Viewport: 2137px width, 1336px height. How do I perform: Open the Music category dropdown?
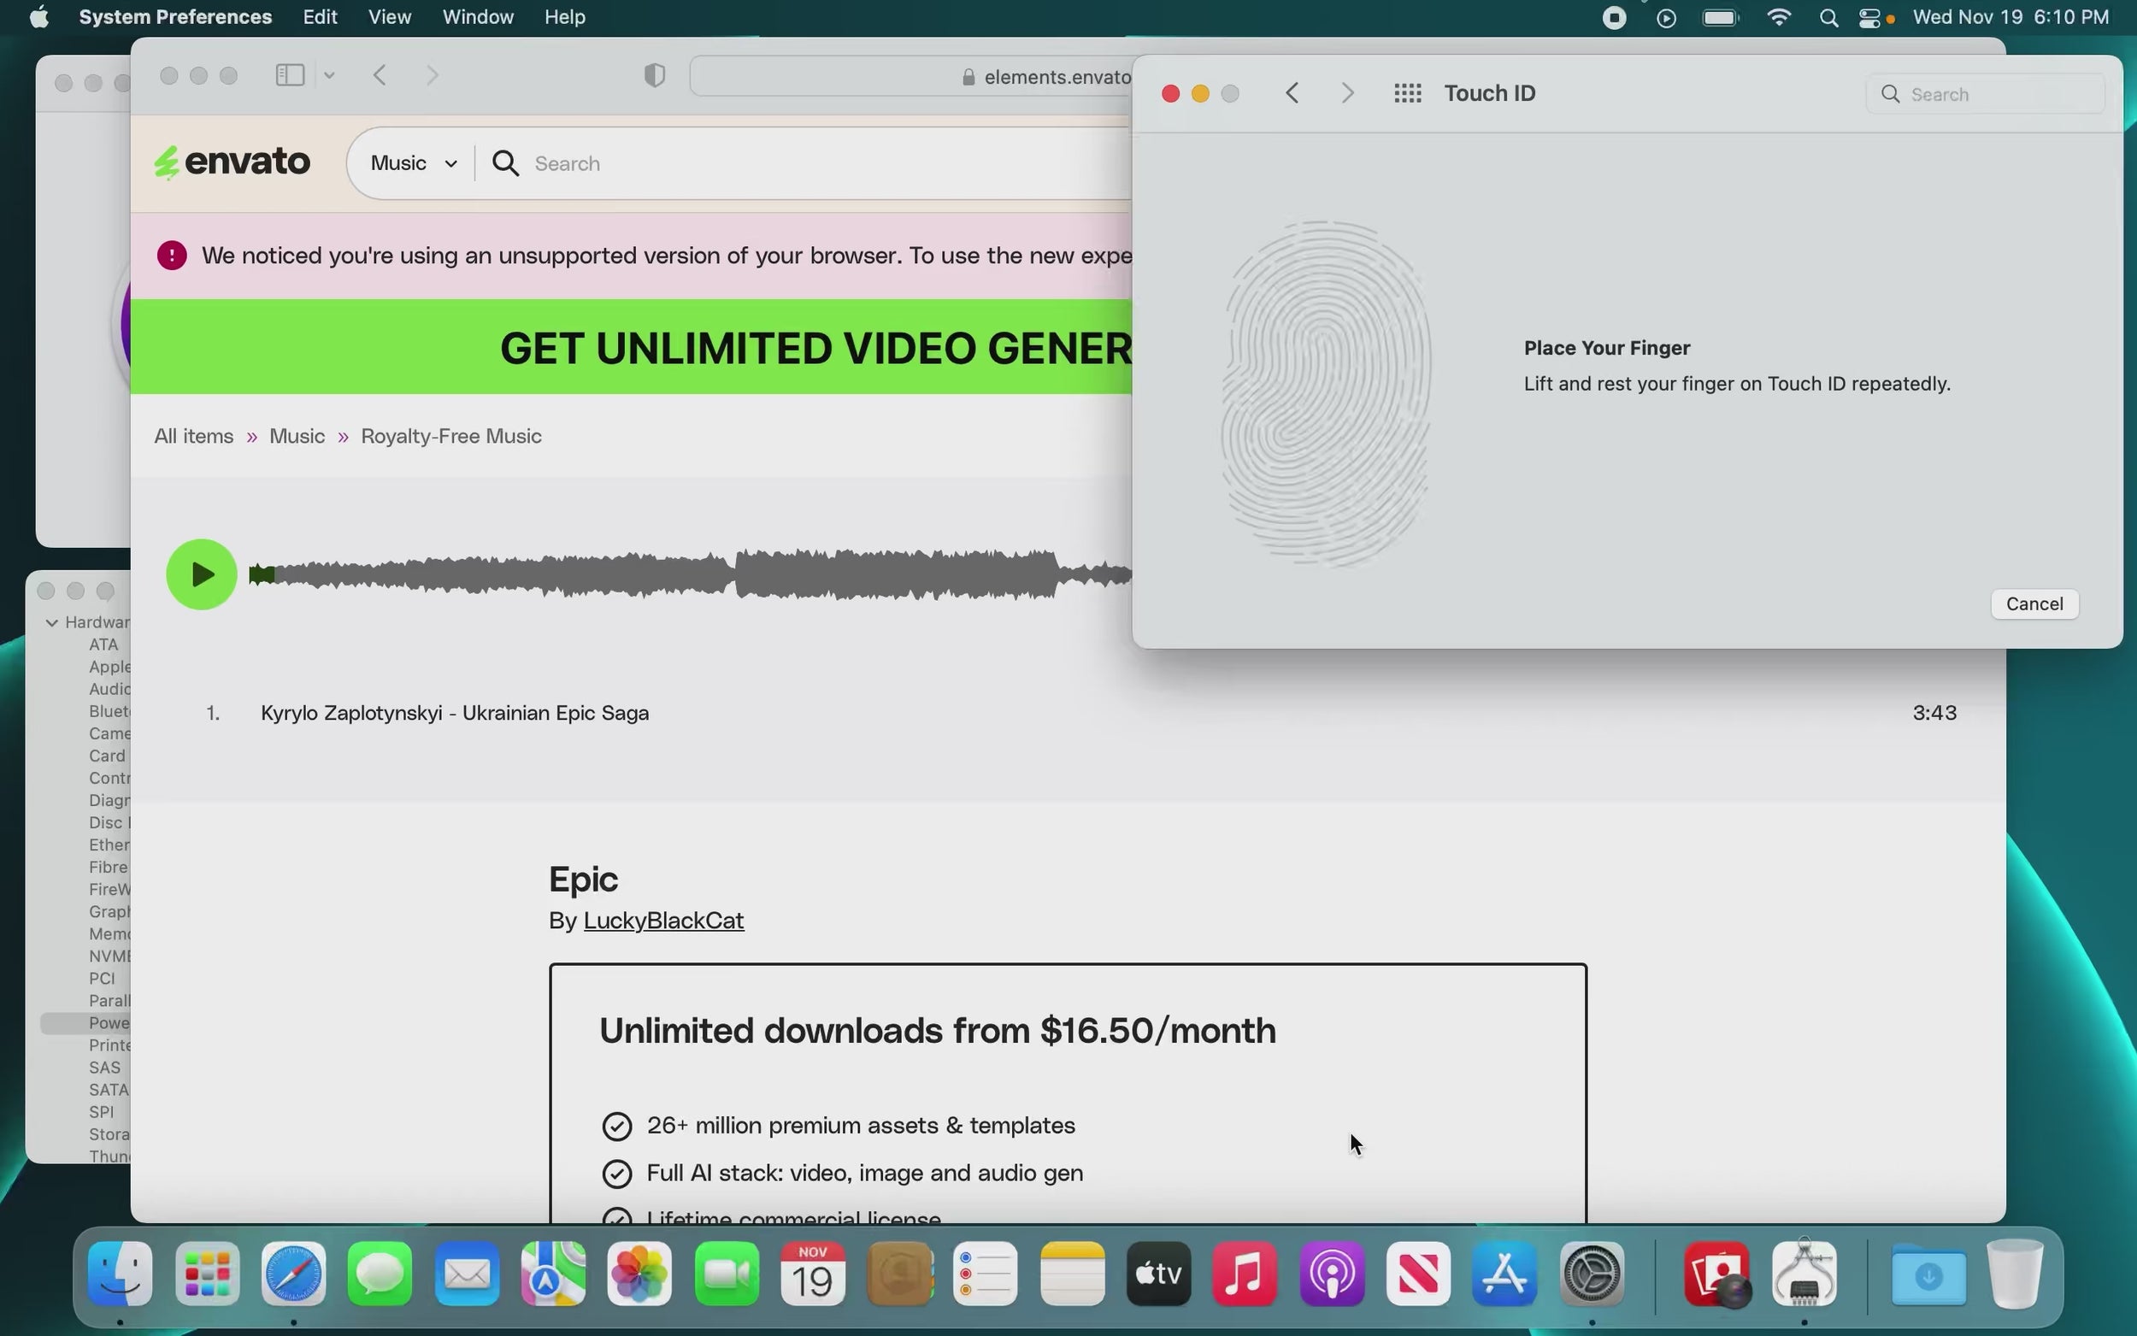point(414,163)
